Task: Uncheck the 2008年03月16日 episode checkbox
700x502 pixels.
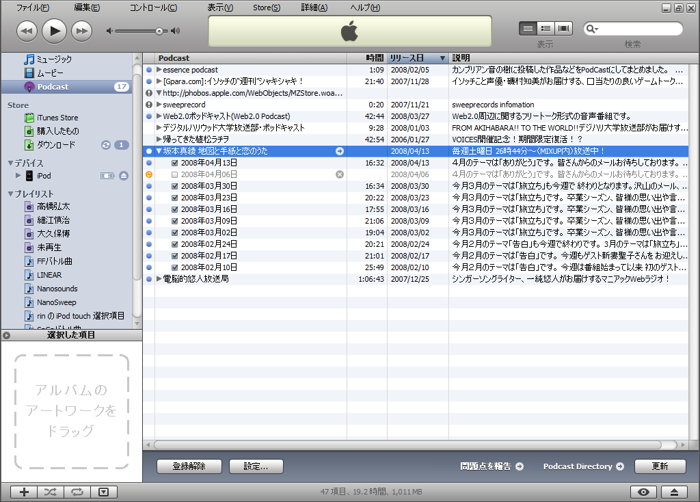Action: click(x=175, y=209)
